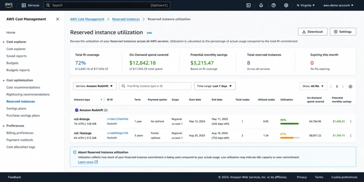Focus the Find RI by instance type field

[155, 86]
